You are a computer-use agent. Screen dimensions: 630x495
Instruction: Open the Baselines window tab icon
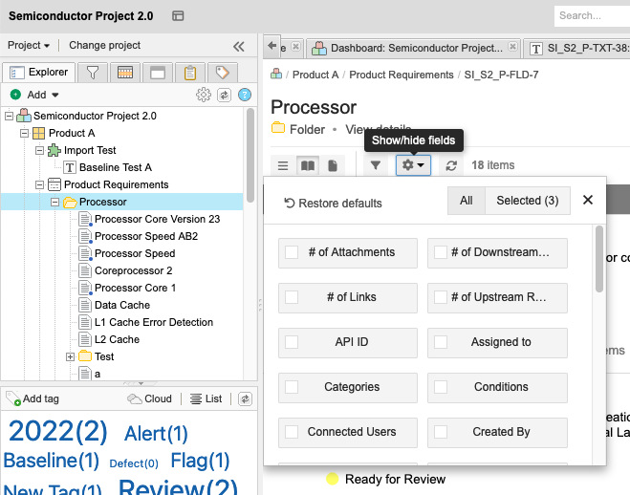(158, 73)
